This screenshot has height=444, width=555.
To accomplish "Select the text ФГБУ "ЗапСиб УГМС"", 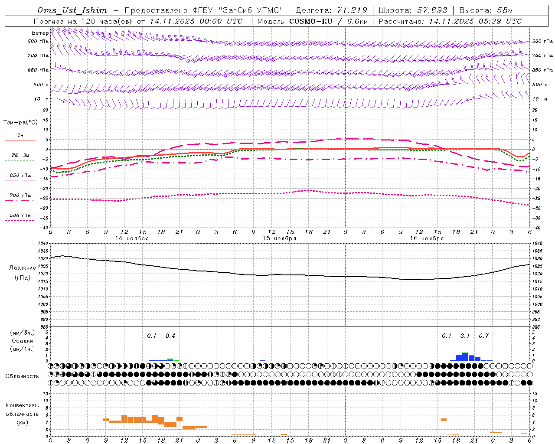I will pos(238,10).
